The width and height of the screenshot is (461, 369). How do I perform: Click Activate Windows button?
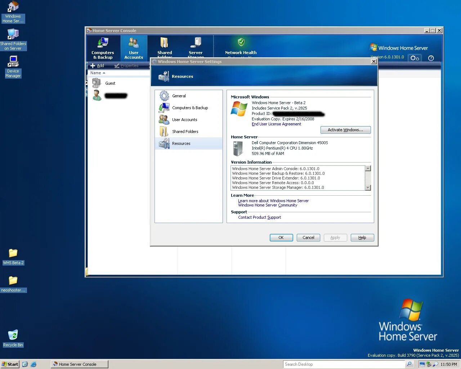coord(345,130)
